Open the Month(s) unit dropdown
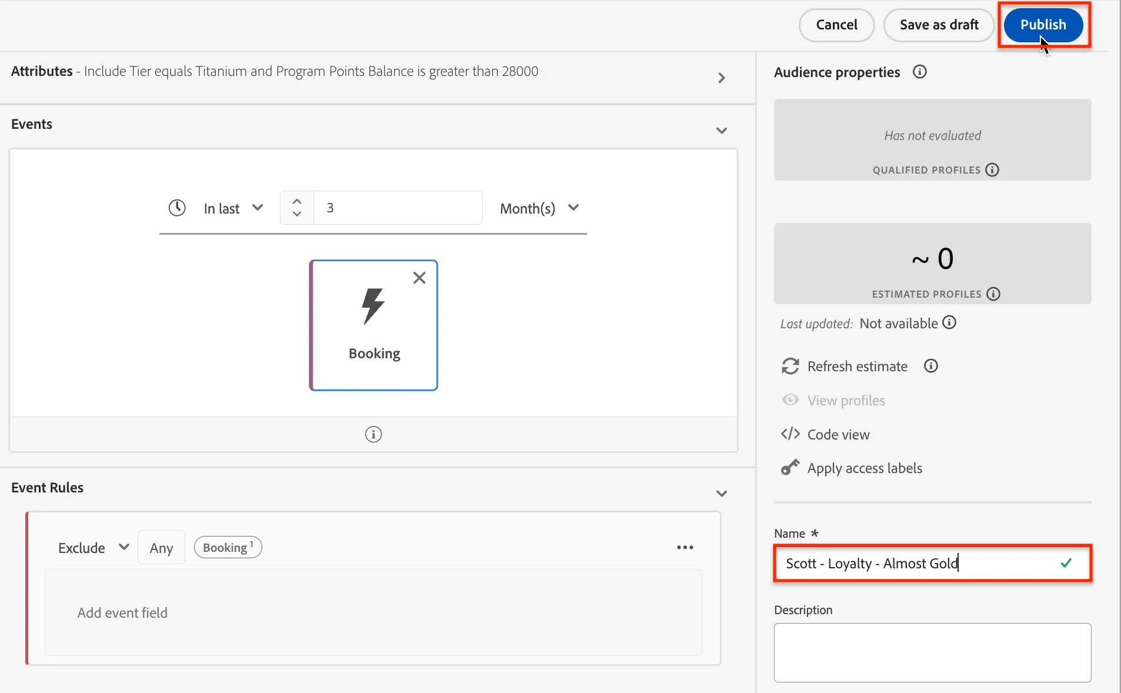 pyautogui.click(x=539, y=208)
